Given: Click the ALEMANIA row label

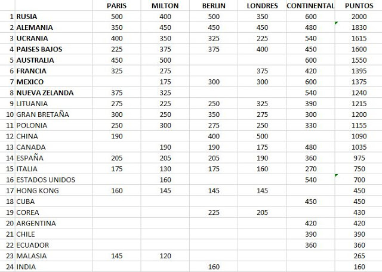Looking at the screenshot, I should click(x=35, y=27).
